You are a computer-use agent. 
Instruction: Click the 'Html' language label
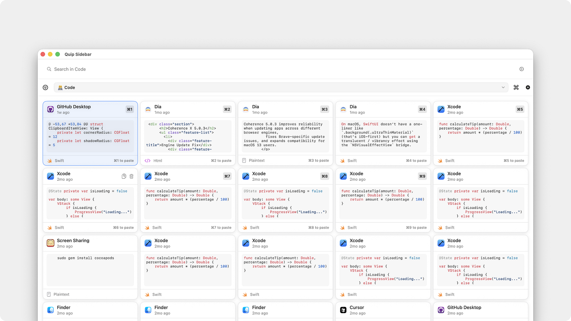click(158, 161)
